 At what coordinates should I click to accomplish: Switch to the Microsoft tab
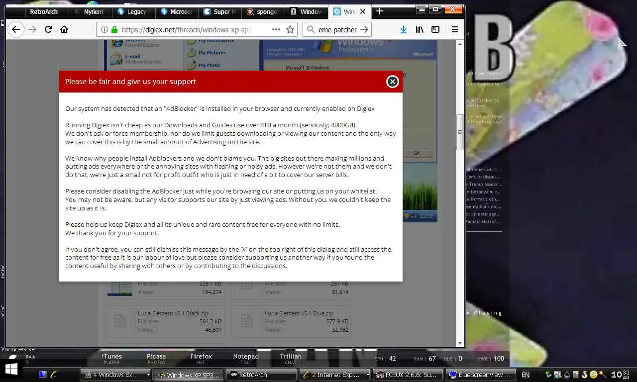coord(177,11)
